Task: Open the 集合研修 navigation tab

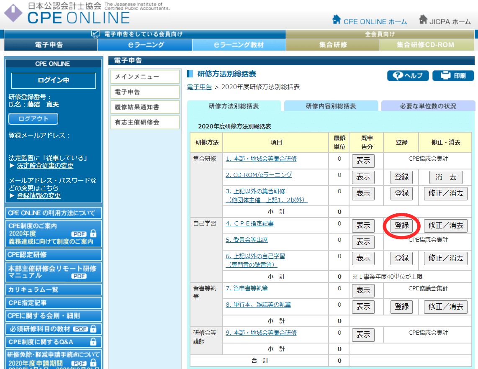Action: coord(333,45)
